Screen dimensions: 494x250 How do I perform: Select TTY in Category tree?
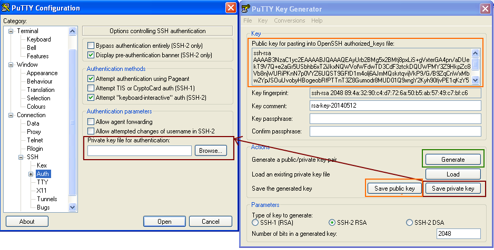click(x=43, y=182)
